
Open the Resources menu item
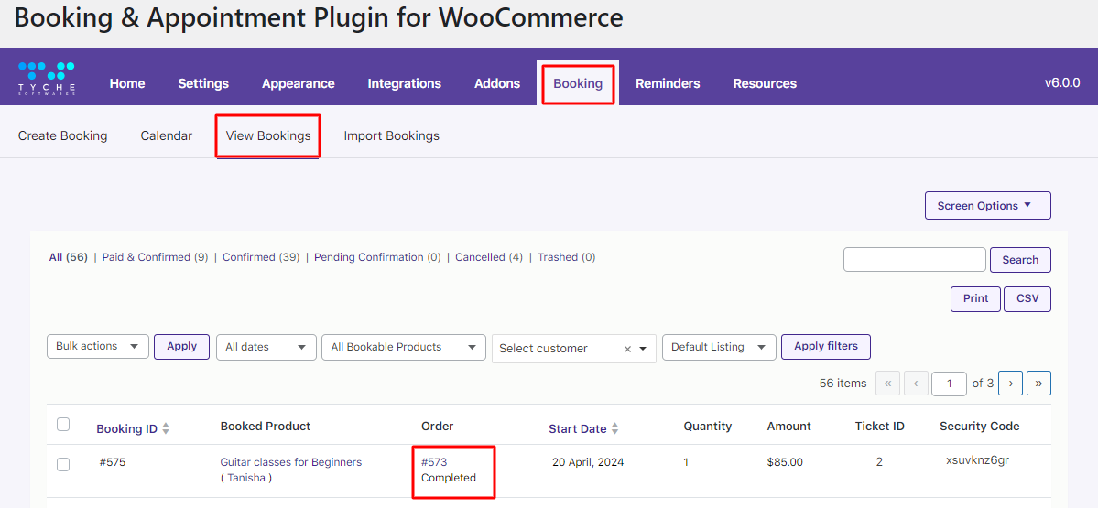(765, 83)
